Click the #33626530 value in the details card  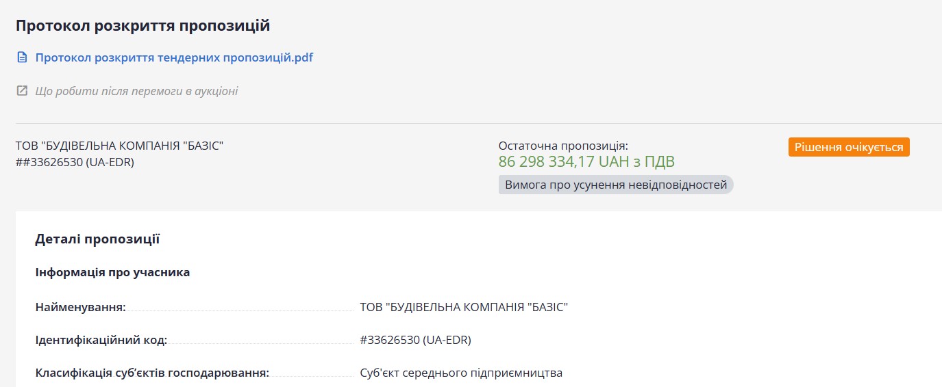[415, 340]
